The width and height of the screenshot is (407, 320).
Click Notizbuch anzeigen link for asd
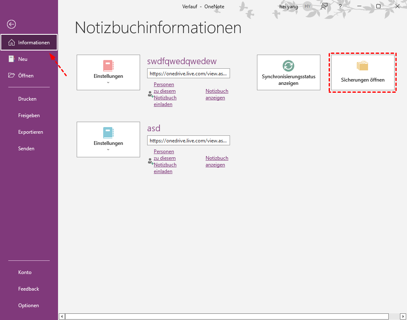[217, 161]
